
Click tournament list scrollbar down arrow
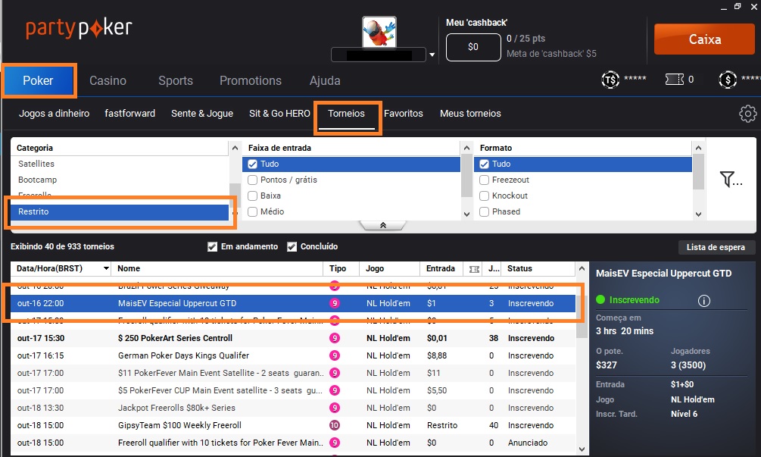click(582, 449)
